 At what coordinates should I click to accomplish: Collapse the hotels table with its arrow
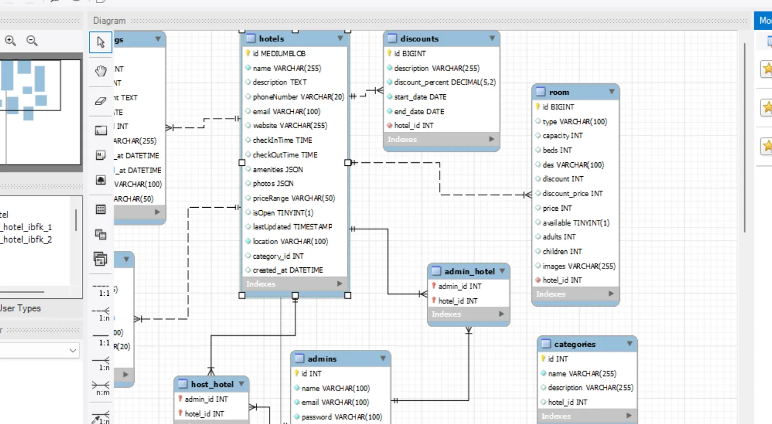click(340, 39)
